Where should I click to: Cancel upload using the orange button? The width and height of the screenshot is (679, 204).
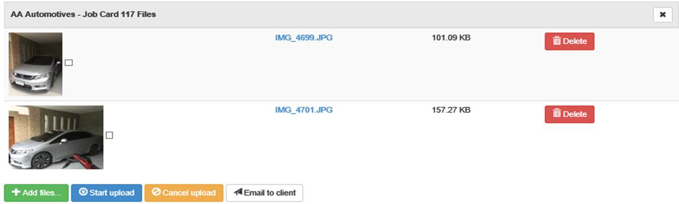click(x=184, y=193)
